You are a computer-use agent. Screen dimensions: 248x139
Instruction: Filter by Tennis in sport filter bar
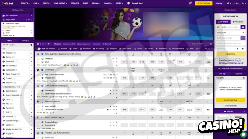pos(73,49)
